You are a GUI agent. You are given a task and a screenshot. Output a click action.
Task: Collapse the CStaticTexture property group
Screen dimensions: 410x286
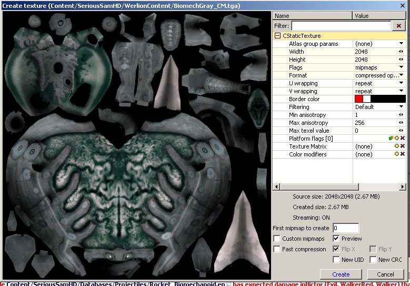pos(278,36)
